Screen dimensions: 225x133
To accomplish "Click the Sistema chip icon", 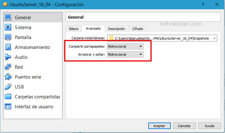I will point(8,27).
